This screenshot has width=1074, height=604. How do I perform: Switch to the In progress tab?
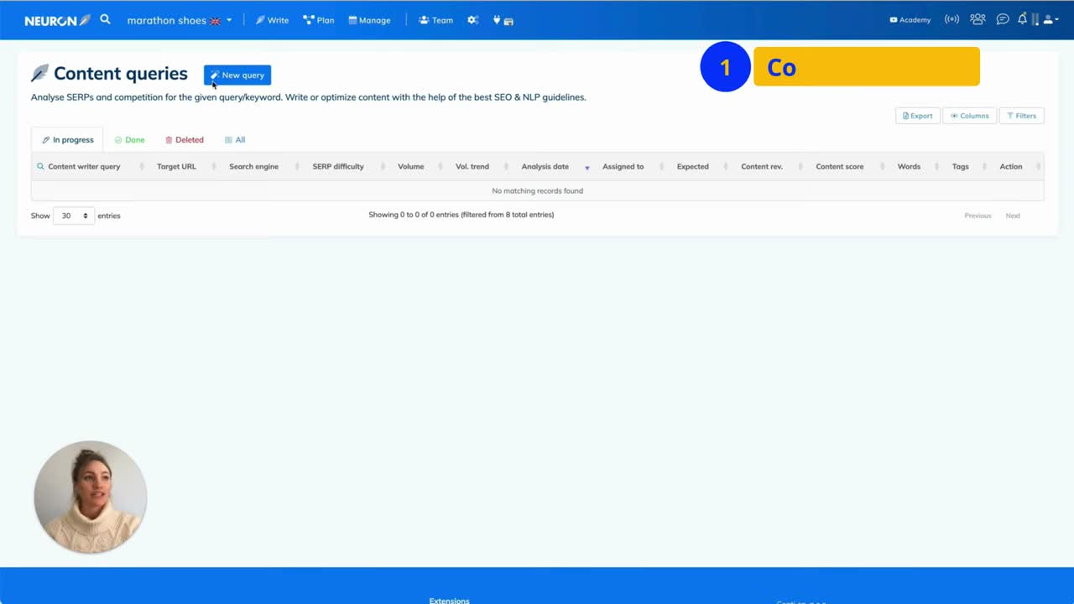pyautogui.click(x=67, y=140)
